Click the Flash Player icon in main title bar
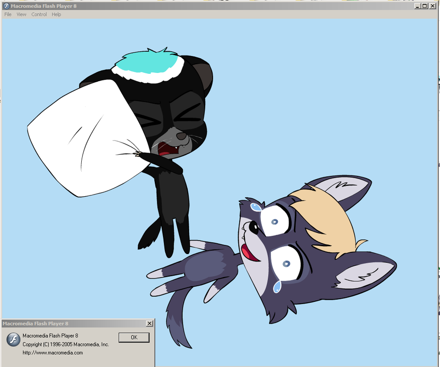This screenshot has height=367, width=440. click(6, 6)
